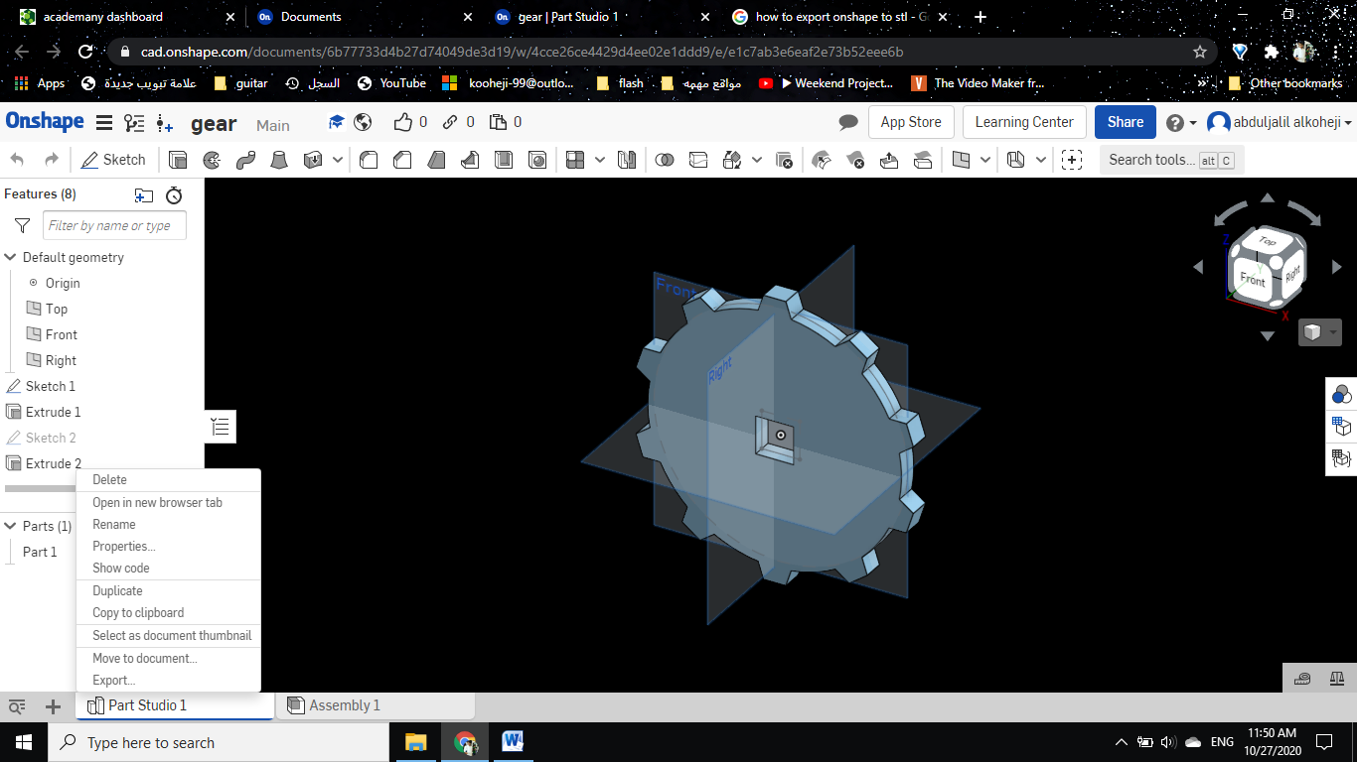
Task: Select the Loft tool
Action: (279, 160)
